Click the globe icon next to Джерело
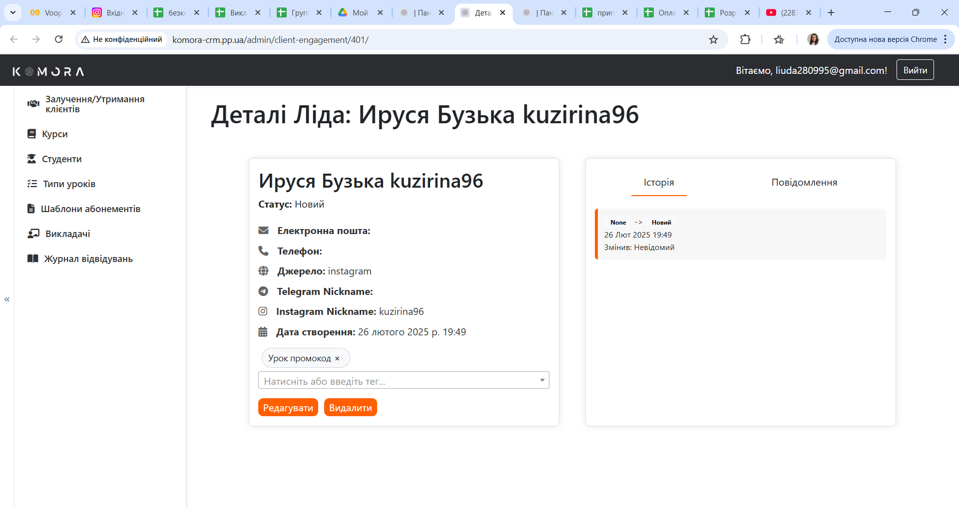 [x=264, y=271]
